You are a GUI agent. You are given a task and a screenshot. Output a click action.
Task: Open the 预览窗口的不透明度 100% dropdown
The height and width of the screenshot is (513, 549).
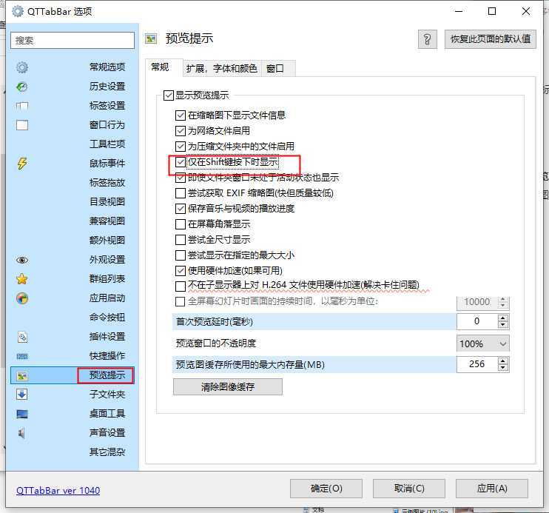[x=483, y=343]
